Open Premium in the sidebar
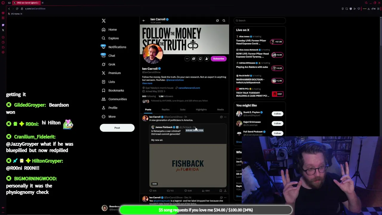Viewport: 382px width, 215px height. pyautogui.click(x=111, y=73)
